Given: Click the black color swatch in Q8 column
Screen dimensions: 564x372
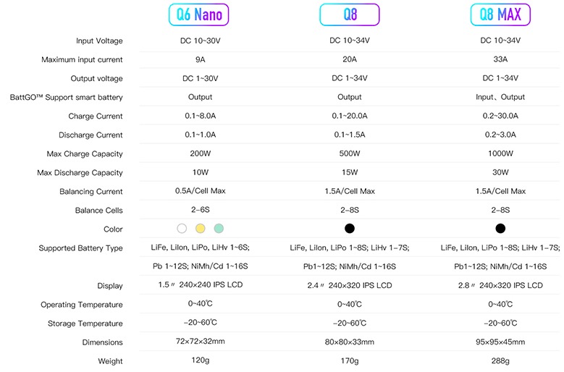Looking at the screenshot, I should 350,229.
